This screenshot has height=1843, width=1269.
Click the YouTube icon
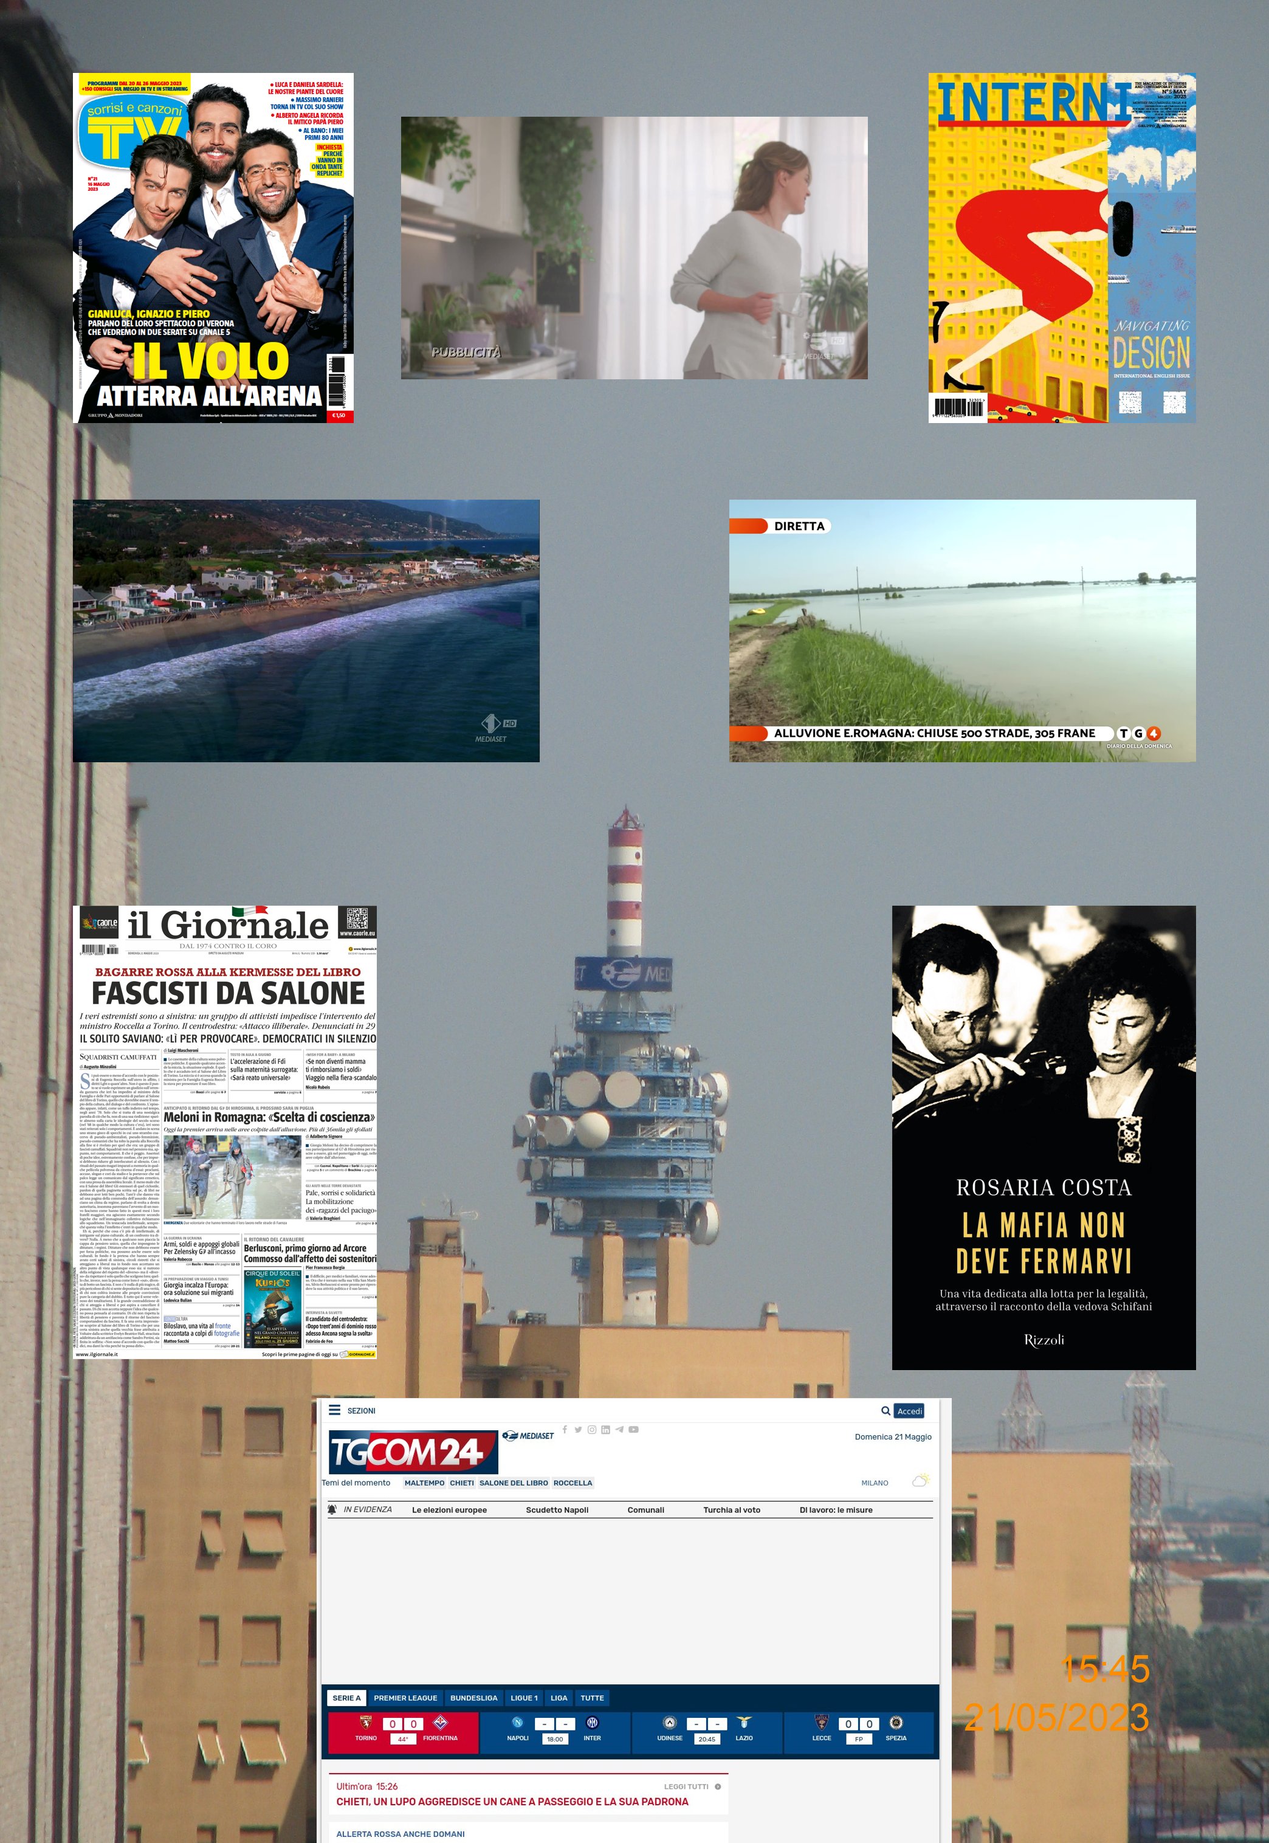point(633,1430)
